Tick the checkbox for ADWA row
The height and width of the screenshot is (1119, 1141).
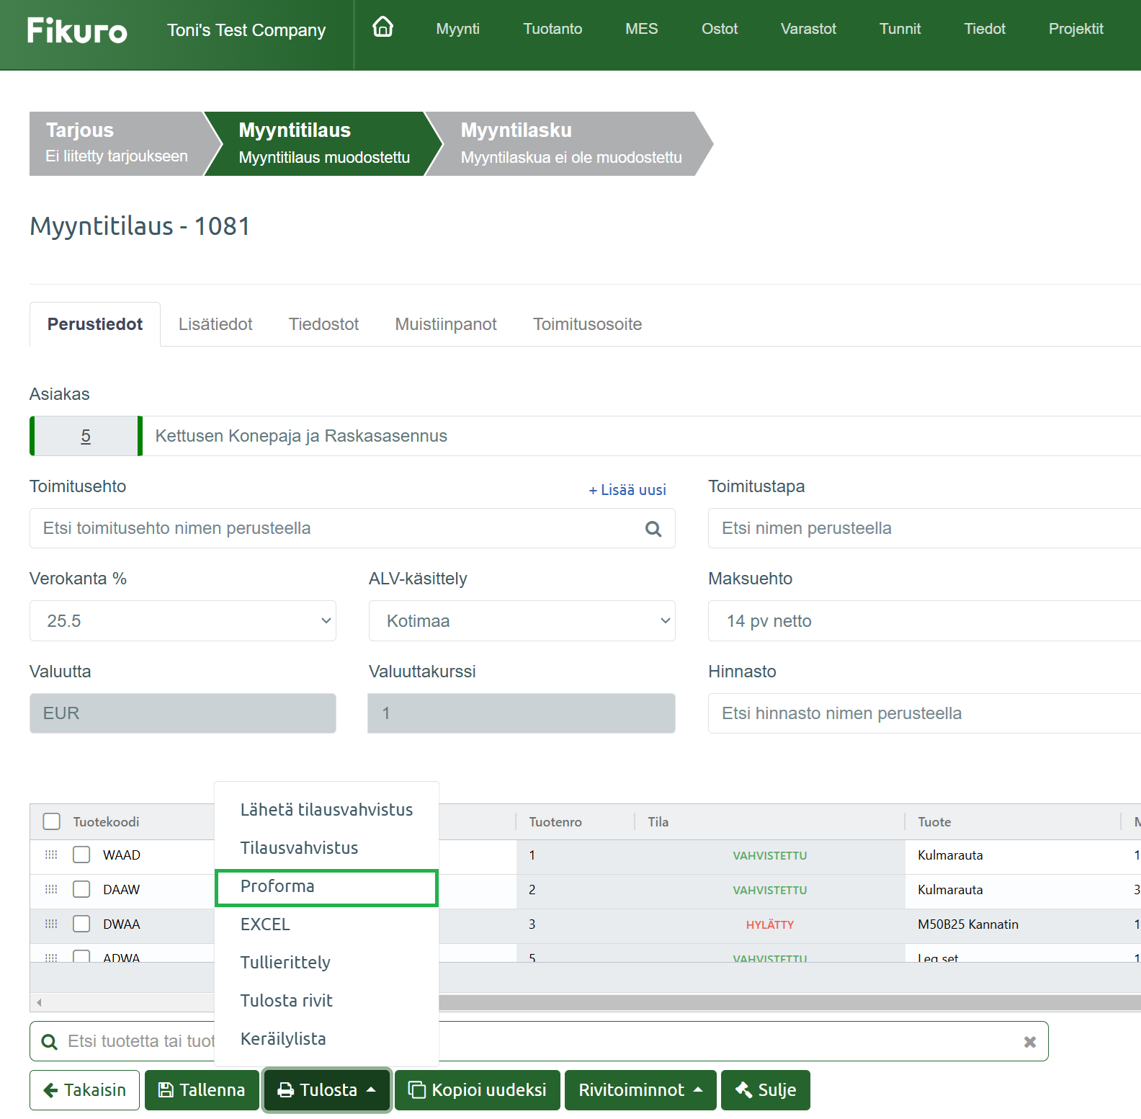pos(81,956)
